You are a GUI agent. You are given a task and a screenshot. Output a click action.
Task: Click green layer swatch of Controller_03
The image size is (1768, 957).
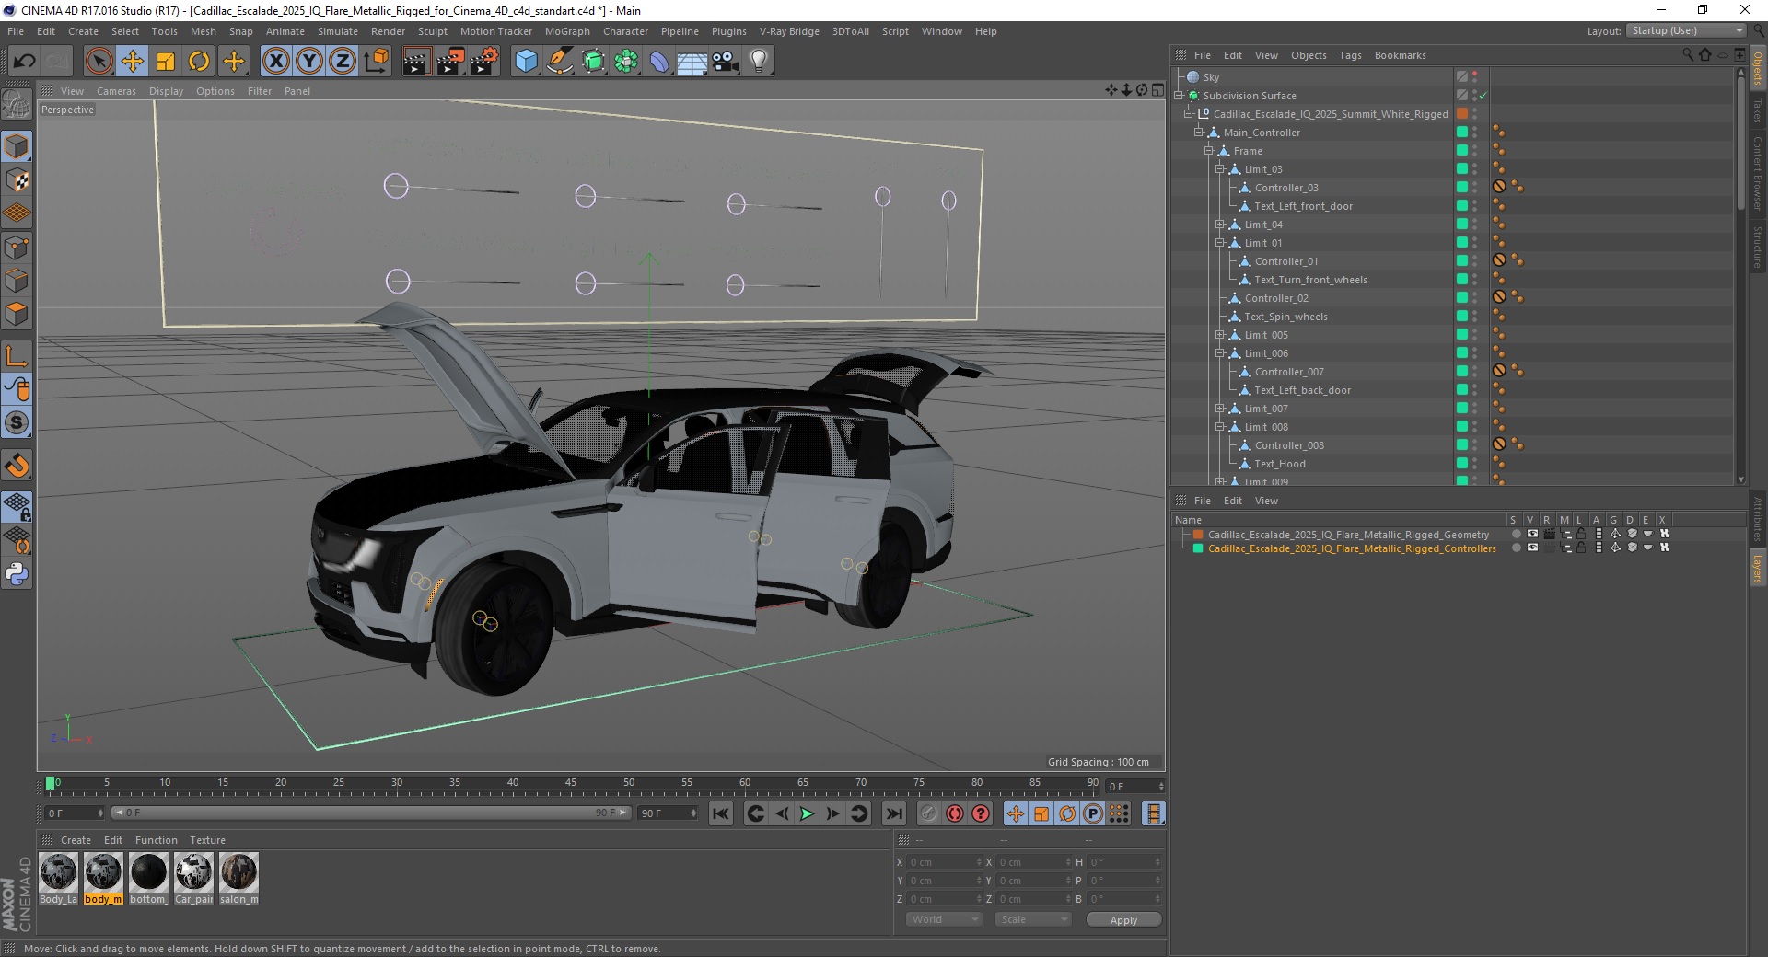(x=1461, y=187)
